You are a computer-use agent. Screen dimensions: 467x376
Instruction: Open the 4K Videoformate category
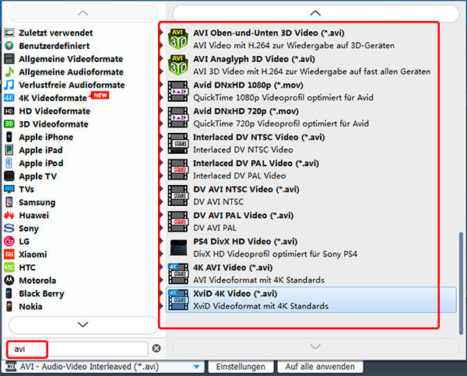(x=53, y=98)
